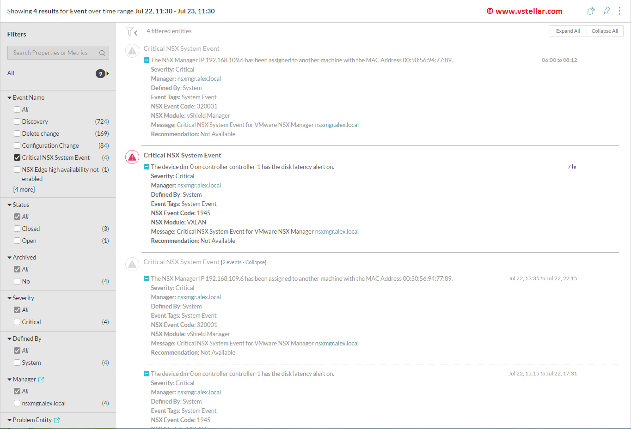Filter by Open status
This screenshot has width=631, height=429.
[x=17, y=241]
